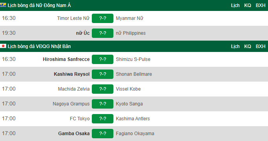Open the Gamba Osaka match score button
The image size is (268, 141).
point(102,133)
